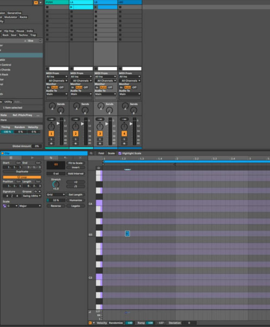Click the Hot-Swap Groove icon
Viewport: 270px width, 327px height.
(x=36, y=191)
